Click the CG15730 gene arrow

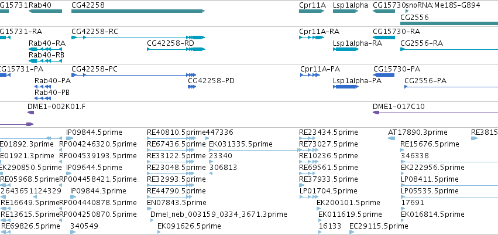coord(384,11)
